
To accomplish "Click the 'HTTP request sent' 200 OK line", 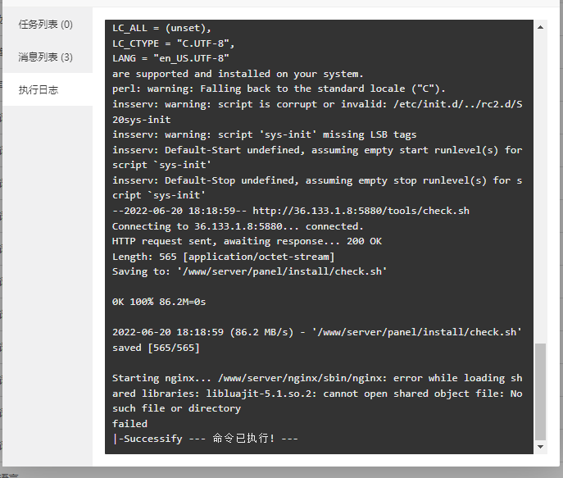I will [247, 241].
